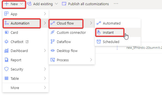
Task: Click the Desktop flow eye icon
Action: click(x=53, y=51)
